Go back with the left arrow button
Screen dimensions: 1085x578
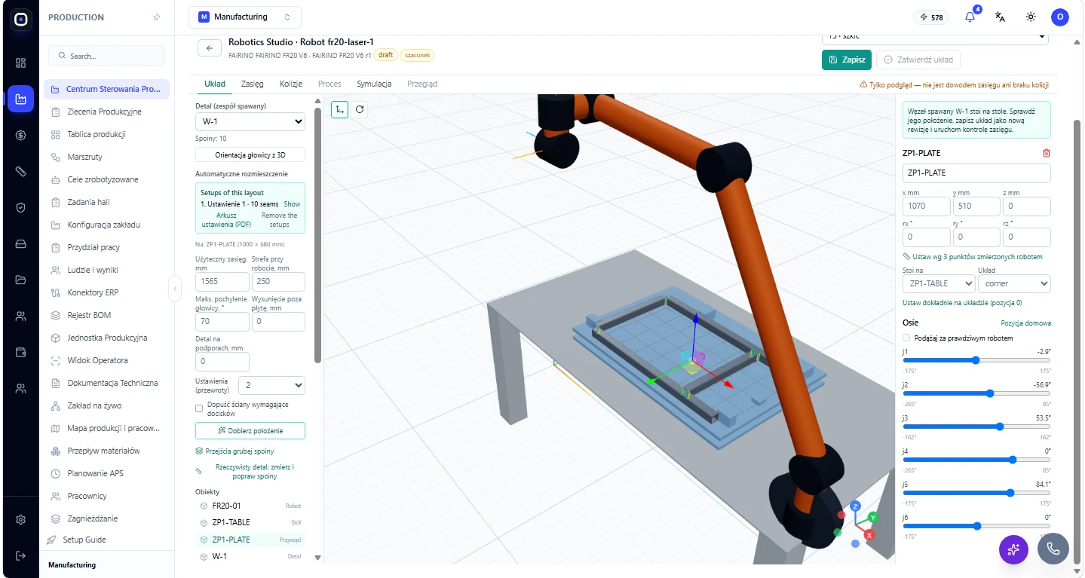210,47
